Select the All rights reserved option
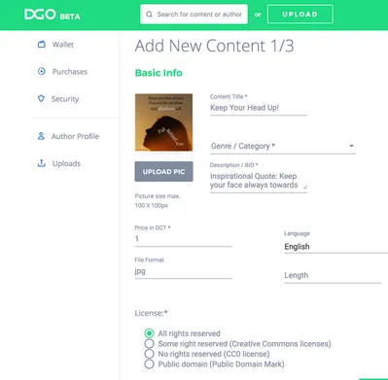The width and height of the screenshot is (388, 380). click(149, 333)
